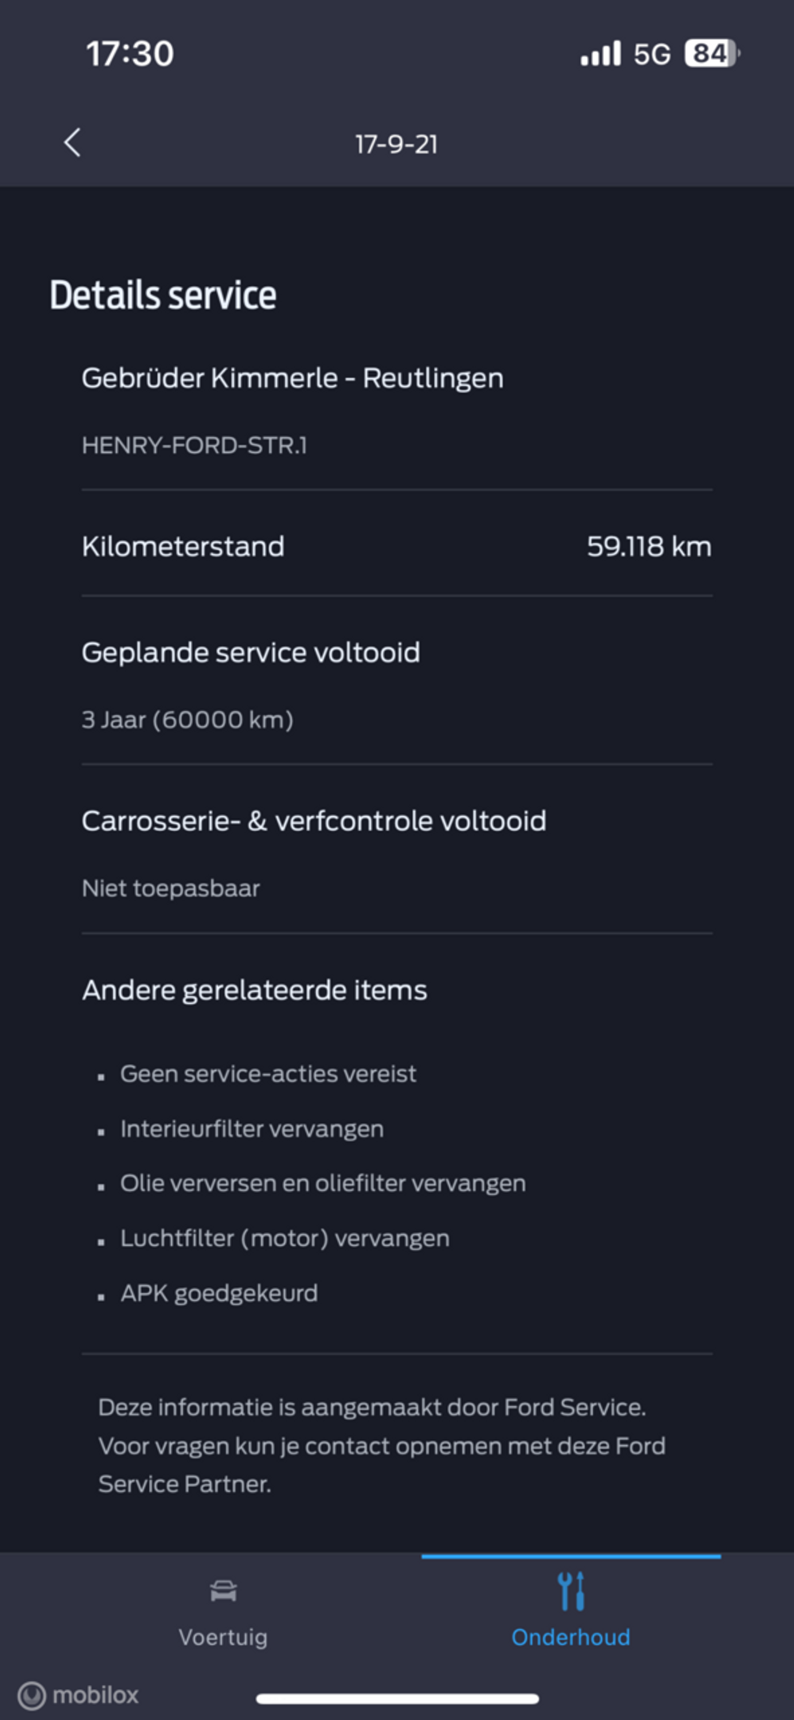794x1720 pixels.
Task: Tap the mobilox logo watermark
Action: pyautogui.click(x=78, y=1694)
